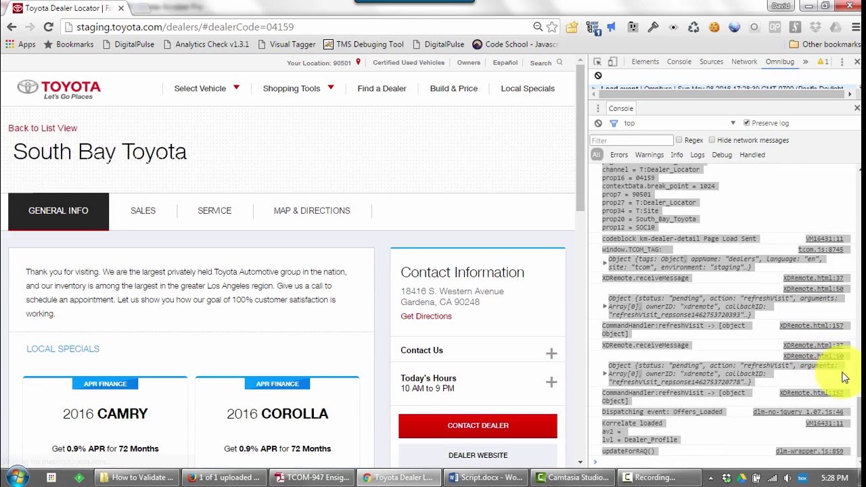Show more DevTools tabs chevron
This screenshot has height=487, width=866.
[x=805, y=62]
